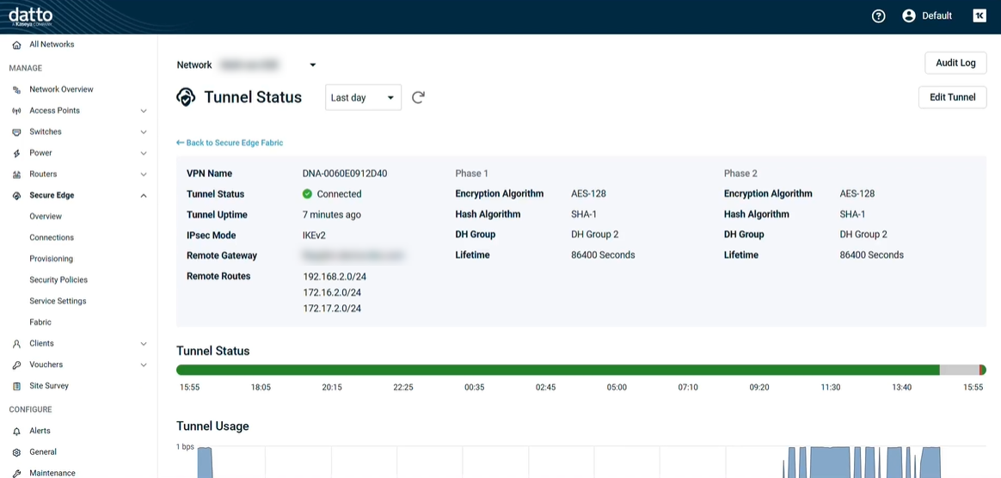This screenshot has height=478, width=1001.
Task: Follow Back to Secure Edge Fabric link
Action: pos(230,143)
